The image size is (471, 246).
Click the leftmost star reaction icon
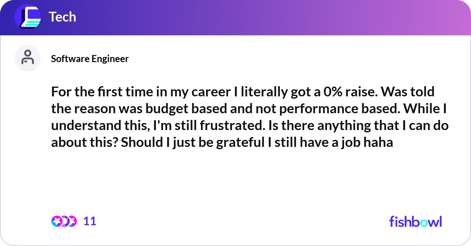pyautogui.click(x=57, y=221)
